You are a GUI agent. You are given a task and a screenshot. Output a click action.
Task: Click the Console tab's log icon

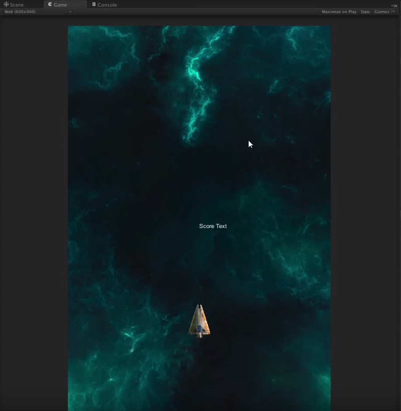point(94,5)
